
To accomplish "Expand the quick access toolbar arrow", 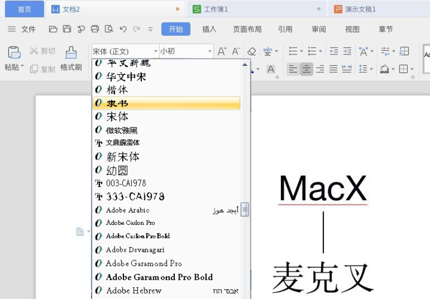I will pos(150,29).
